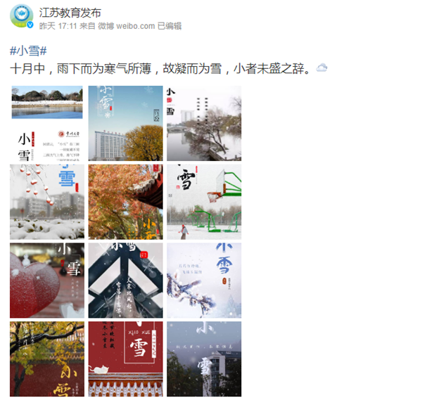Click the 已编辑 edited label

170,26
